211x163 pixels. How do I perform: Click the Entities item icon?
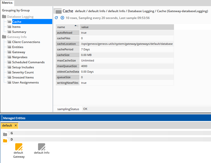click(9, 47)
